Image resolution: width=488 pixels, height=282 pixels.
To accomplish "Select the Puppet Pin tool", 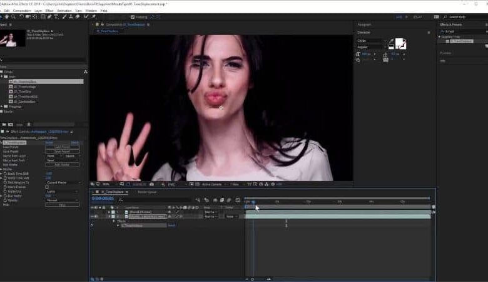I will tap(94, 17).
